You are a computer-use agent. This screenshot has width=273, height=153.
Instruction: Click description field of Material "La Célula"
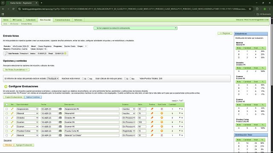tap(92, 135)
